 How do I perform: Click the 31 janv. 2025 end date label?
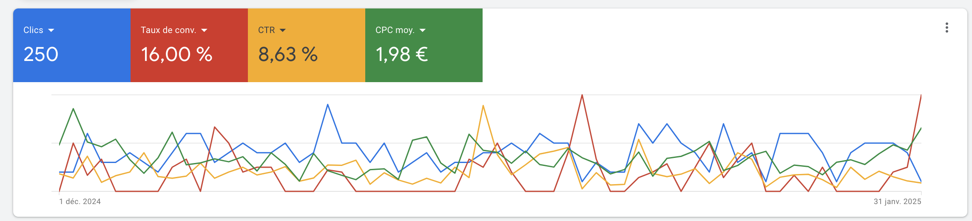pyautogui.click(x=897, y=202)
